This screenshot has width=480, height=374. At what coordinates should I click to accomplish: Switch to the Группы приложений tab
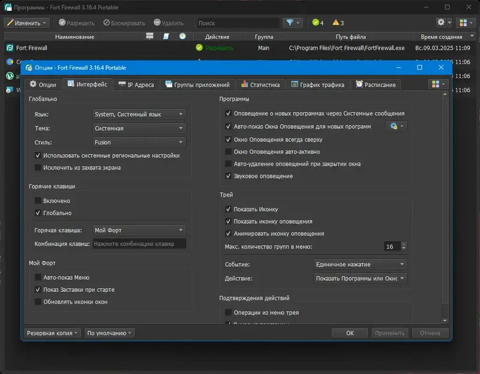tap(198, 85)
